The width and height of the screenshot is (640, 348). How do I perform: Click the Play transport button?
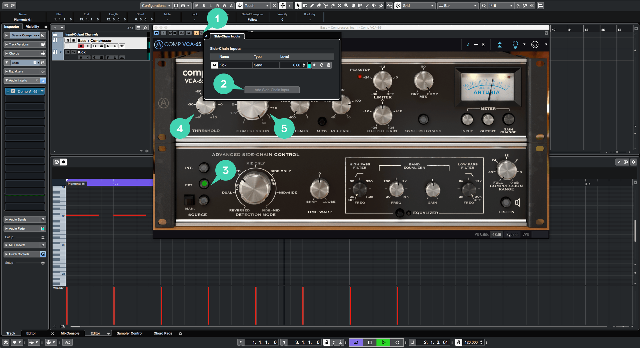pyautogui.click(x=383, y=342)
